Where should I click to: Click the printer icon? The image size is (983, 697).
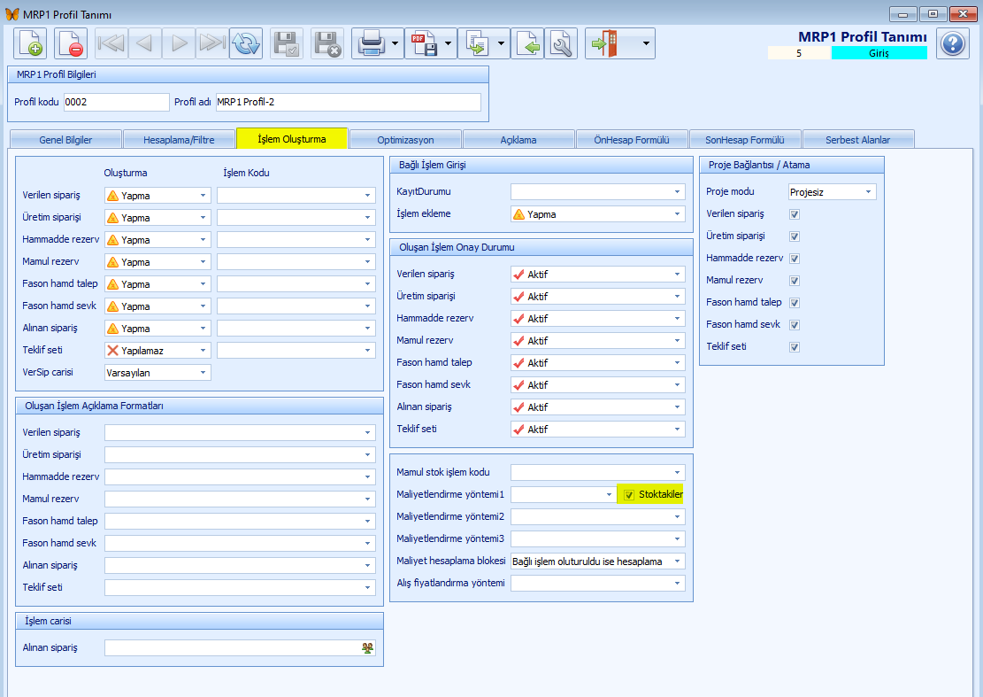pyautogui.click(x=369, y=43)
